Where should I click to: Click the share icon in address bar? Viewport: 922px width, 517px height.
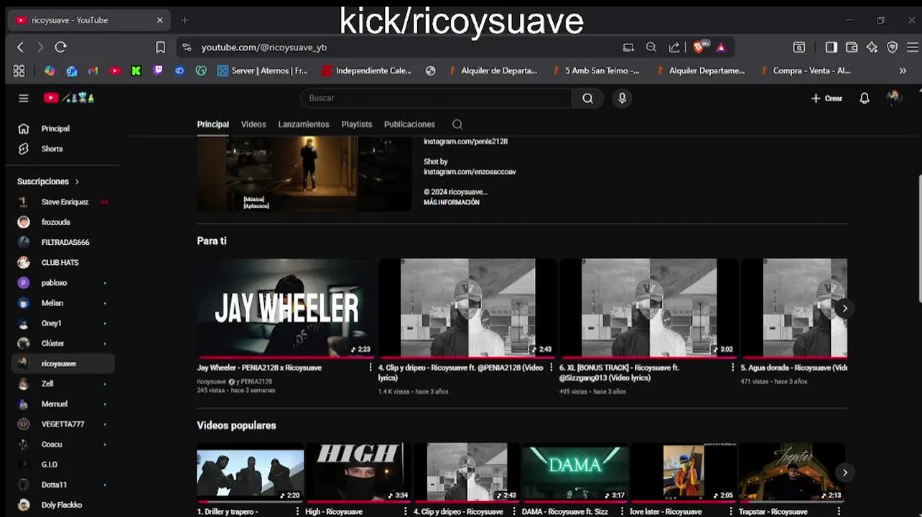pyautogui.click(x=674, y=47)
